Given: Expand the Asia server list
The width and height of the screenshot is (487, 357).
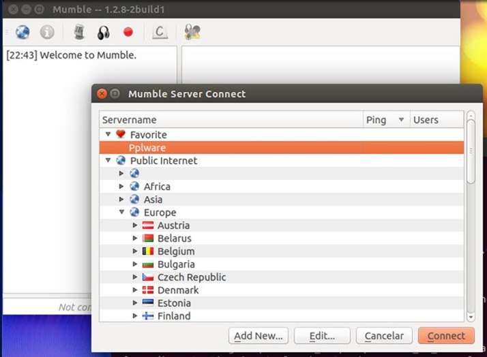Looking at the screenshot, I should 121,199.
